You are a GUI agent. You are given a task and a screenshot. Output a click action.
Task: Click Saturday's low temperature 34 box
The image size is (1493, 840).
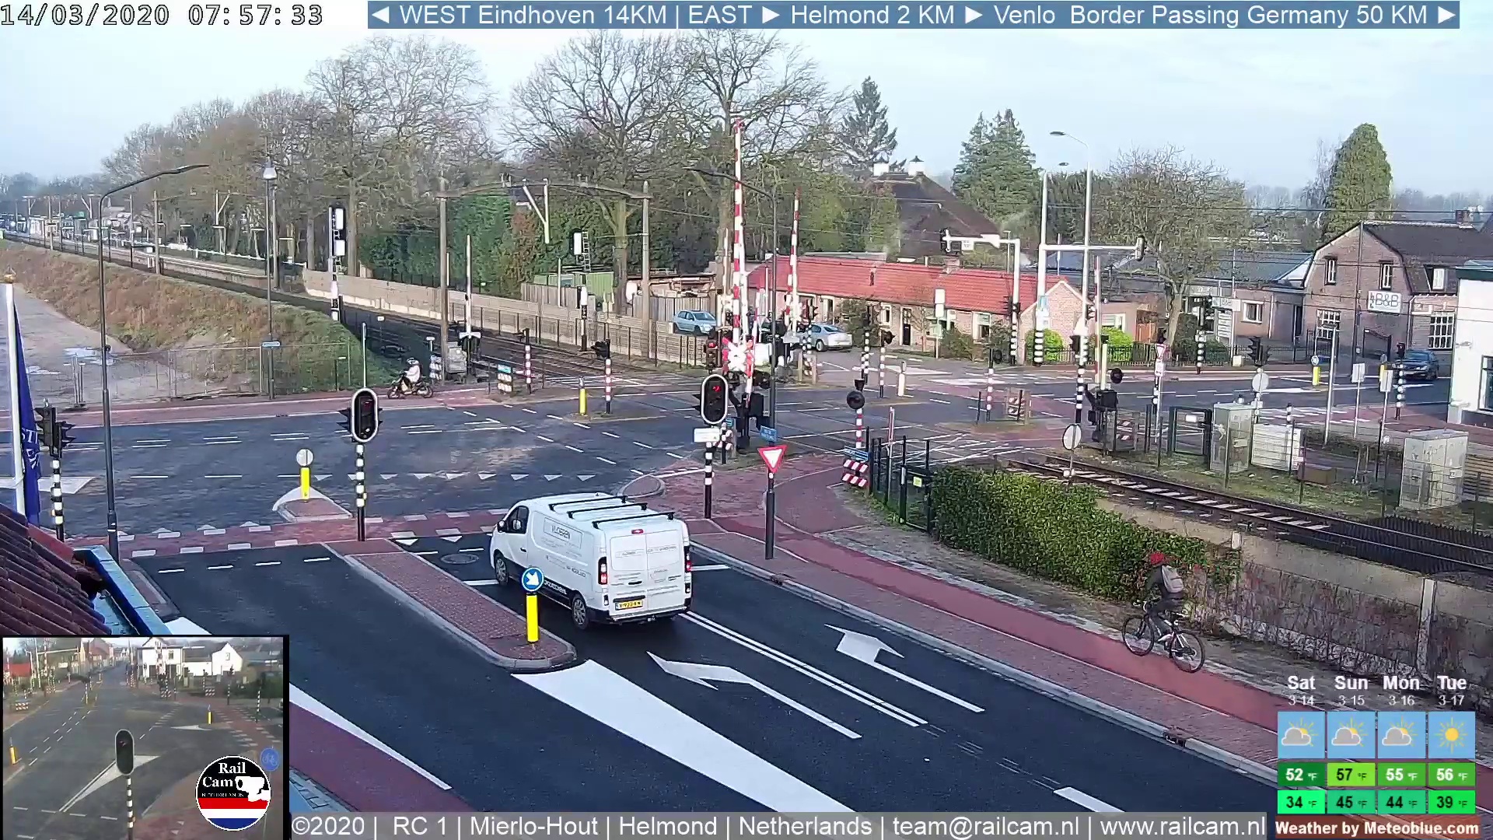tap(1300, 802)
